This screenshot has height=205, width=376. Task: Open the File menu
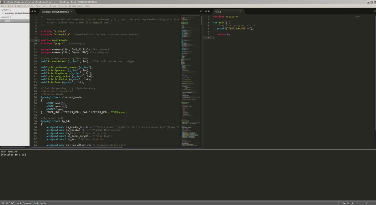[3, 6]
